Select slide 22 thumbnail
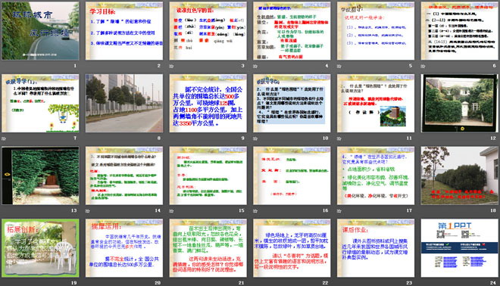500x286 pixels. pos(292,247)
